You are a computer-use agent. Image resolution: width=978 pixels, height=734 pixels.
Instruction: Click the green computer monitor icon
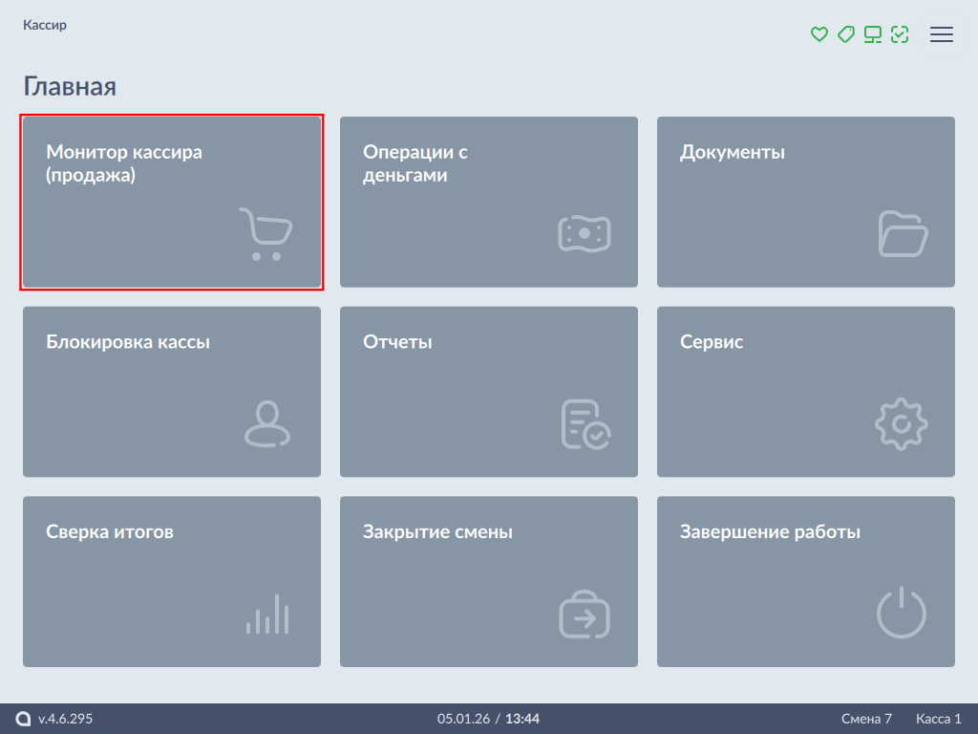(x=872, y=34)
